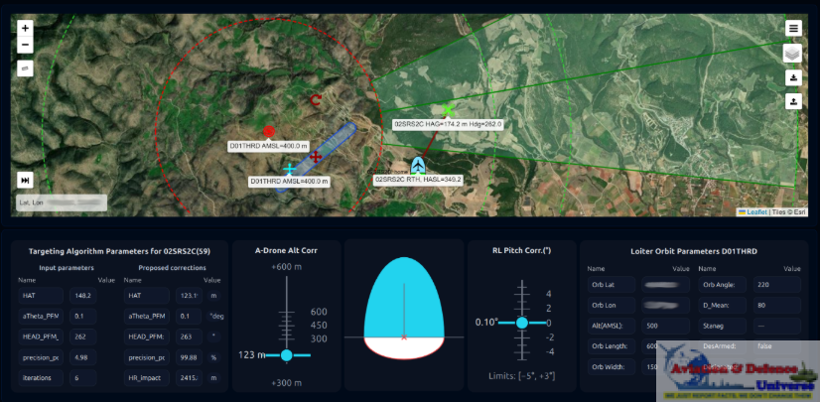Viewport: 820px width, 402px height.
Task: Open the map layers selector
Action: 793,54
